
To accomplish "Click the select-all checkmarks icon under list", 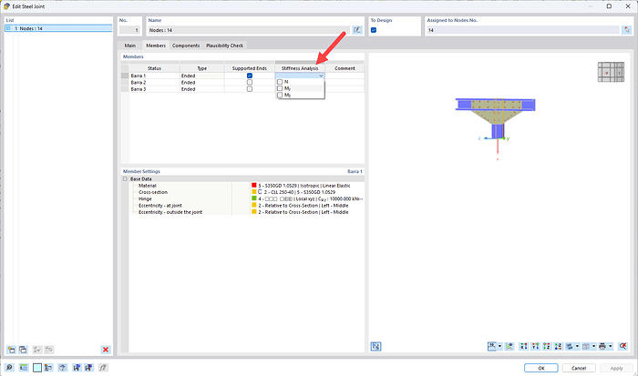I will 37,350.
